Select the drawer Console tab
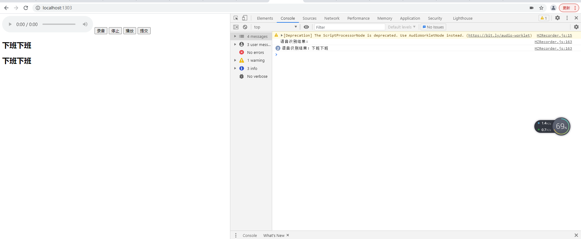The width and height of the screenshot is (581, 239). (249, 235)
